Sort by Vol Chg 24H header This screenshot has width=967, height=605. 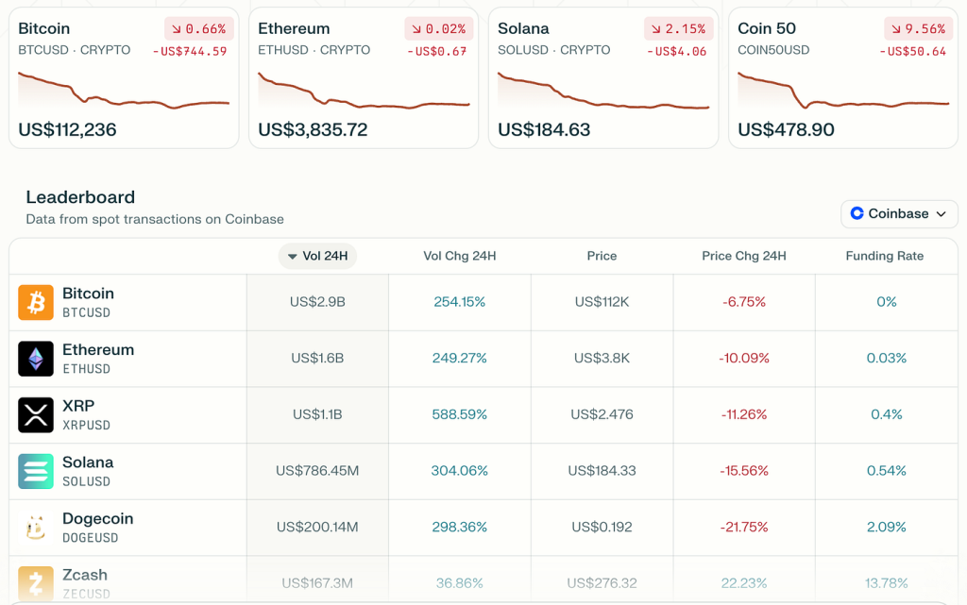click(x=460, y=256)
